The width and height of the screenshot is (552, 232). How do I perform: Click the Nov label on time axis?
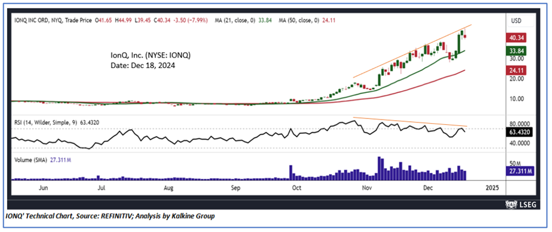click(x=367, y=188)
